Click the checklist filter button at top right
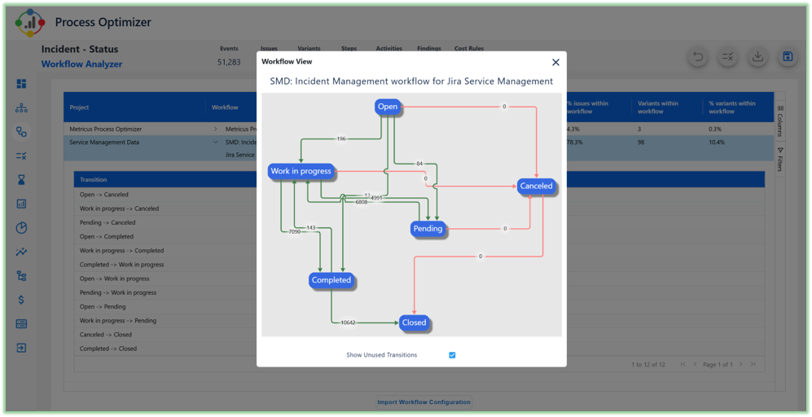 (727, 56)
